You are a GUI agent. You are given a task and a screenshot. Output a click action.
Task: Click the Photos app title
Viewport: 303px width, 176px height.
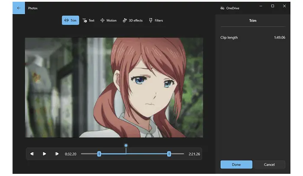32,8
